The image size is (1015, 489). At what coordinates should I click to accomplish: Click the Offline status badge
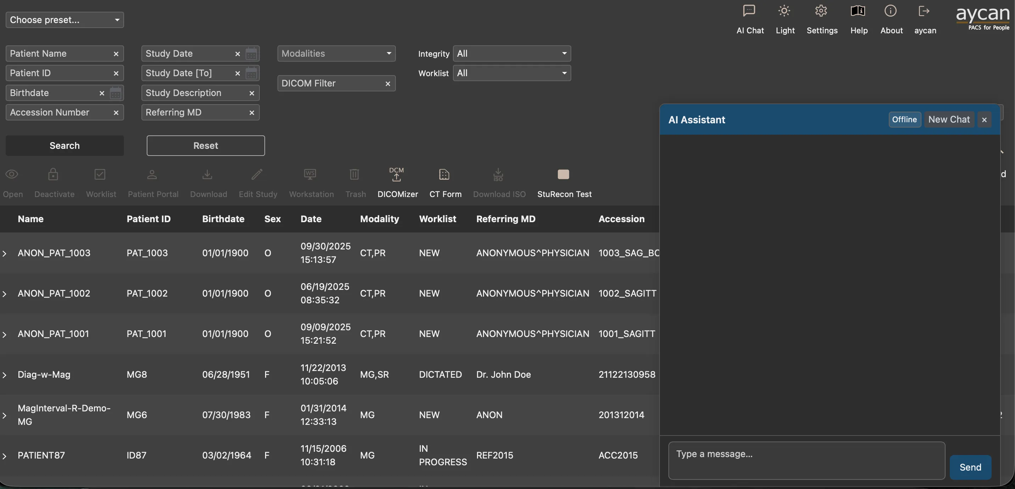click(905, 120)
